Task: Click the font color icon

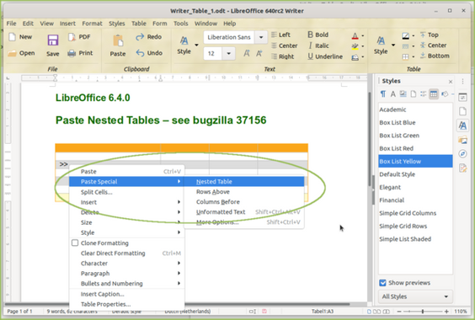Action: (355, 36)
